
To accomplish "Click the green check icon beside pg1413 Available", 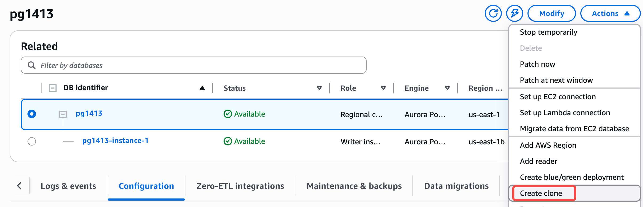I will pyautogui.click(x=228, y=114).
